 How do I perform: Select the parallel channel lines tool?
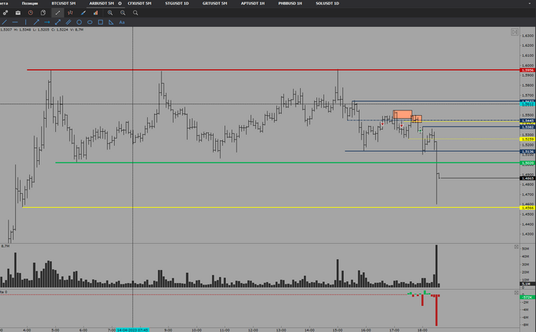(68, 22)
